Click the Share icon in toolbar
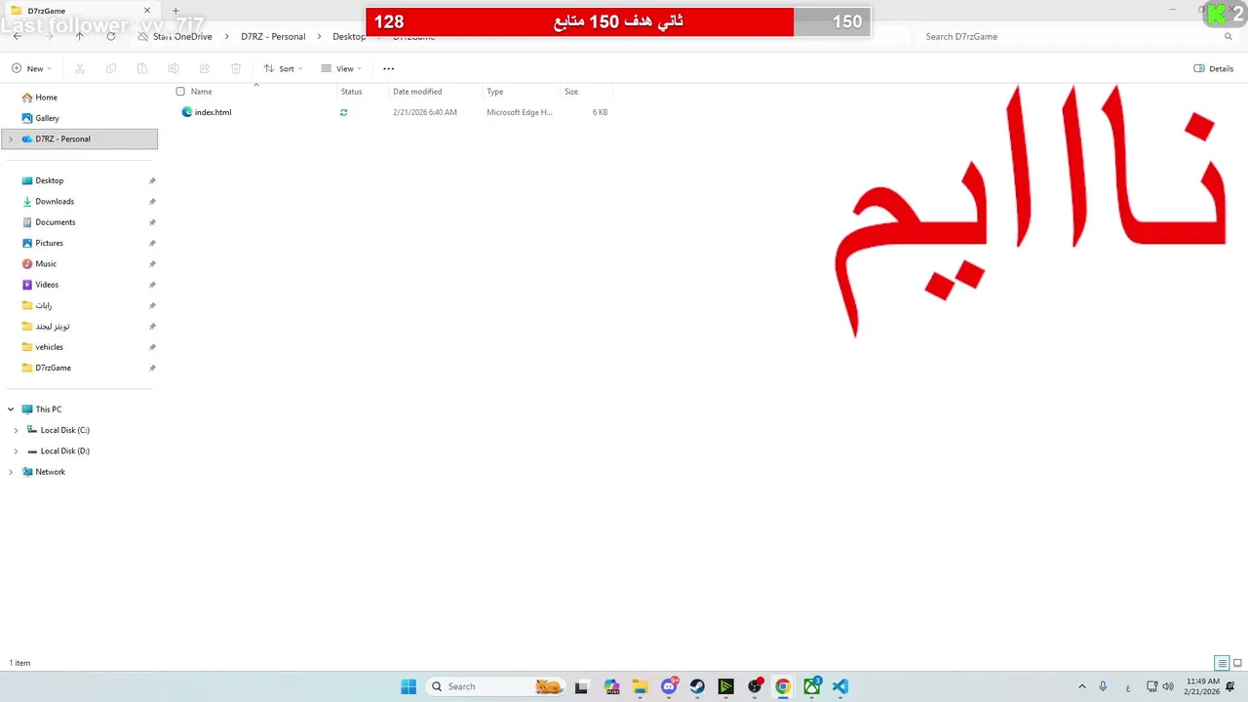Image resolution: width=1248 pixels, height=702 pixels. (205, 68)
